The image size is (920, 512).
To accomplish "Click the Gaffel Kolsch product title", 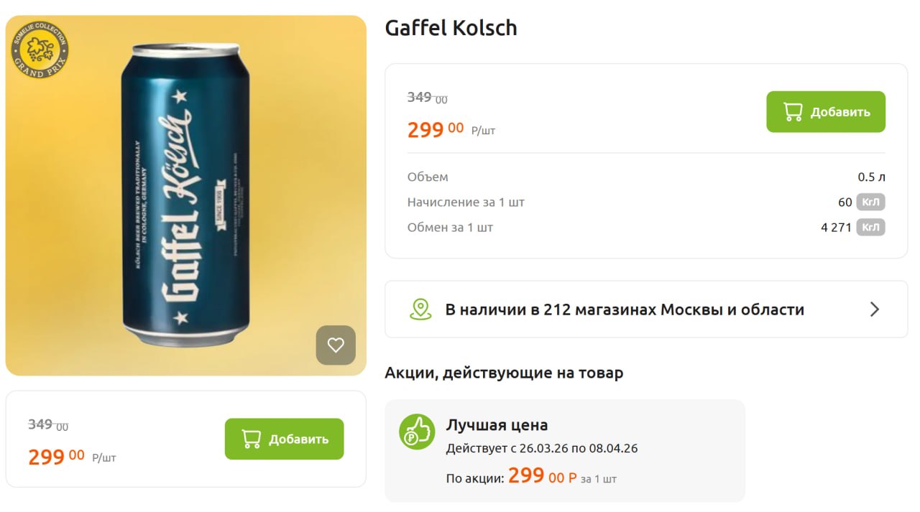I will tap(451, 28).
